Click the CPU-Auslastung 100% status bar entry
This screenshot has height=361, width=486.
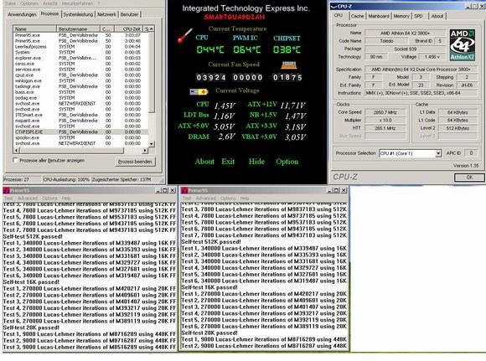pyautogui.click(x=66, y=179)
